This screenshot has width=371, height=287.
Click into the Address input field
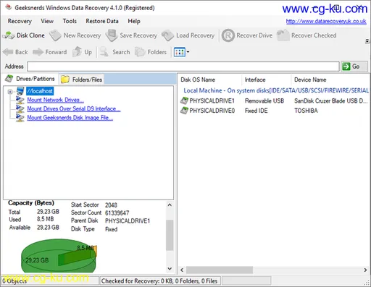[183, 67]
